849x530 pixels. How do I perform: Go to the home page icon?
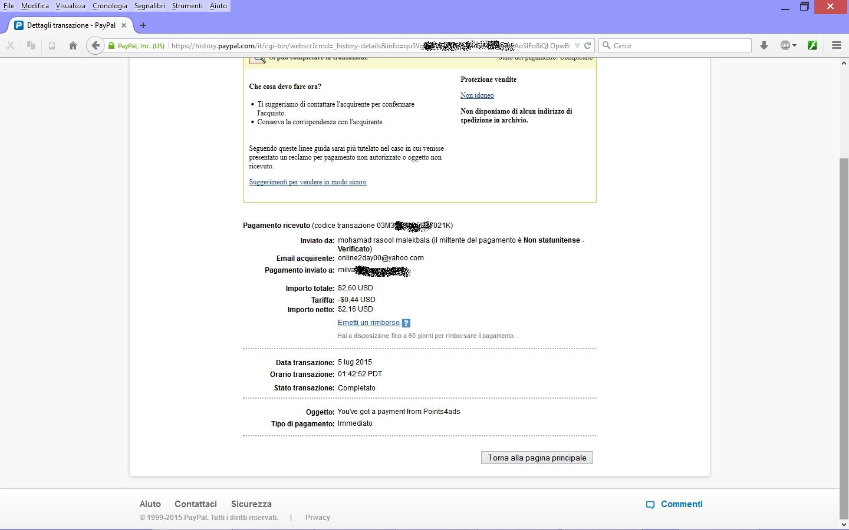coord(73,45)
